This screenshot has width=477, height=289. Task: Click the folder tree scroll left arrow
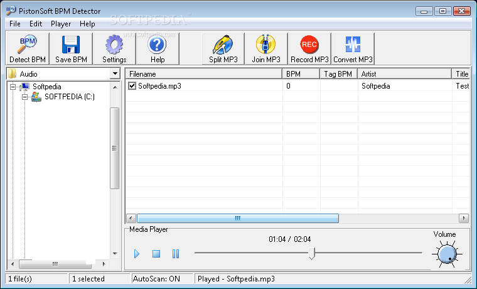pyautogui.click(x=13, y=264)
